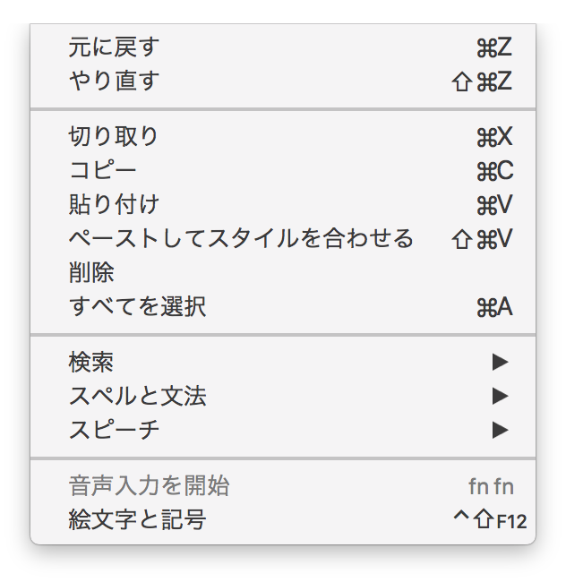The width and height of the screenshot is (566, 582).
Task: Click the ⌘C shortcut symbol beside コピー
Action: [494, 171]
